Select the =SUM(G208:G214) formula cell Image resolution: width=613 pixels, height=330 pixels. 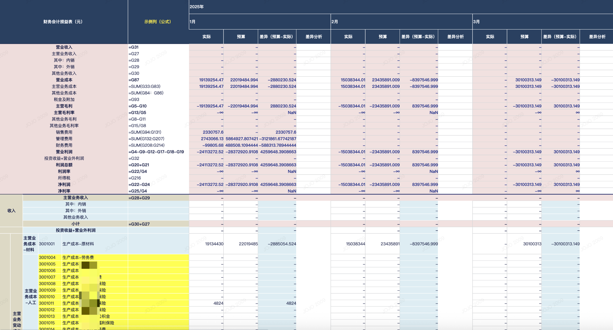pyautogui.click(x=146, y=145)
